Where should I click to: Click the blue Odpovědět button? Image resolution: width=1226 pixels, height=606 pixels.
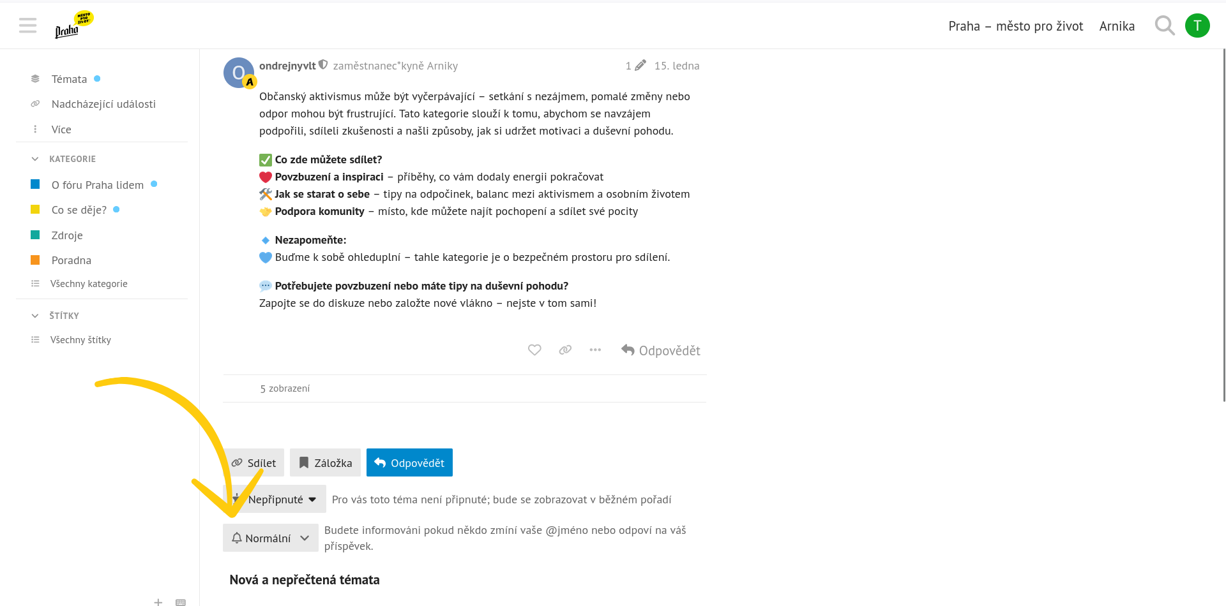pyautogui.click(x=409, y=463)
